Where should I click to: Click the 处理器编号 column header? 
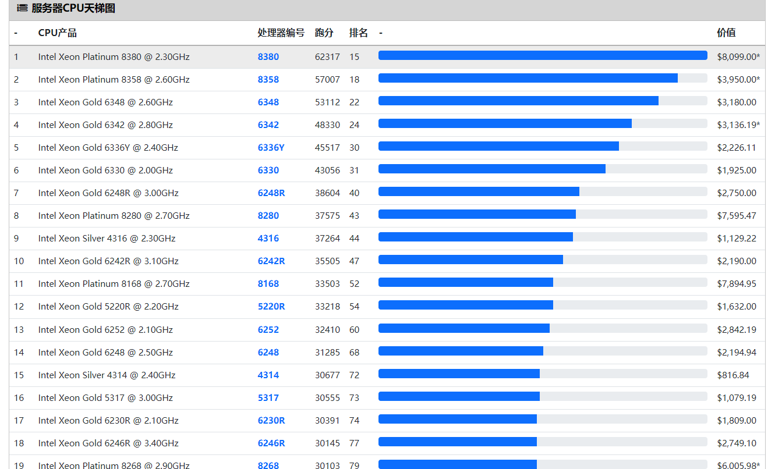click(281, 33)
